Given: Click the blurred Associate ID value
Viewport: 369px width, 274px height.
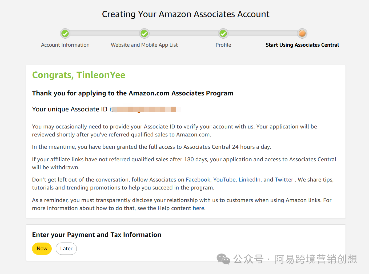Looking at the screenshot, I should pyautogui.click(x=147, y=109).
